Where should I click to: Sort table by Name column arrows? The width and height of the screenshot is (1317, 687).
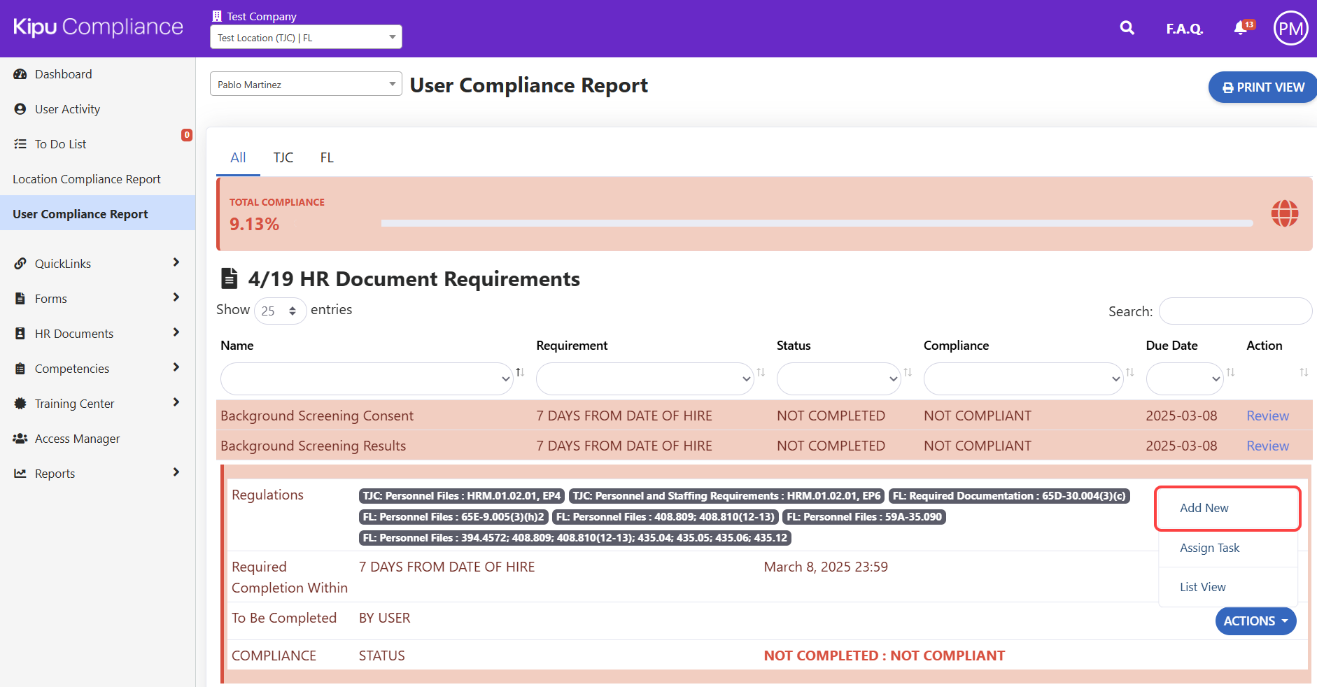tap(520, 372)
